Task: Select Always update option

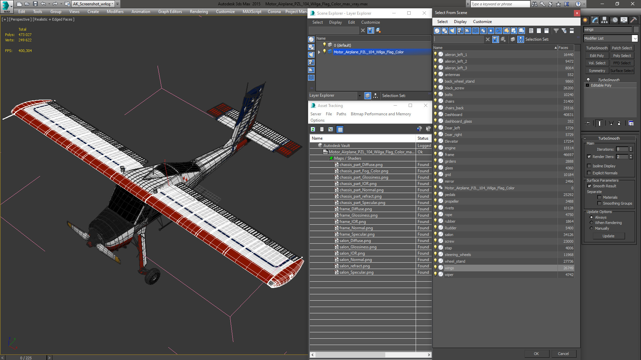Action: (591, 217)
